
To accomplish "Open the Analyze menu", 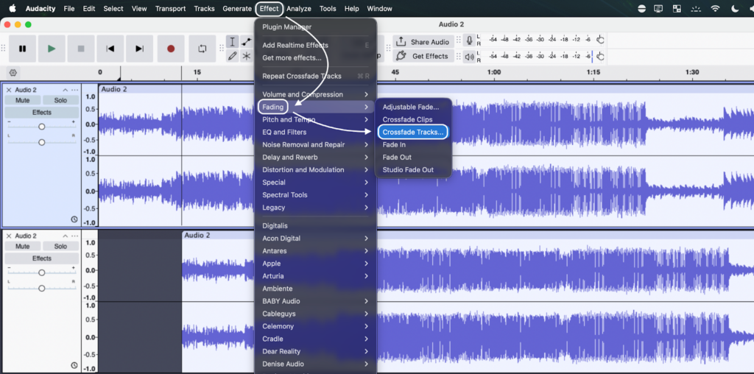I will (298, 9).
